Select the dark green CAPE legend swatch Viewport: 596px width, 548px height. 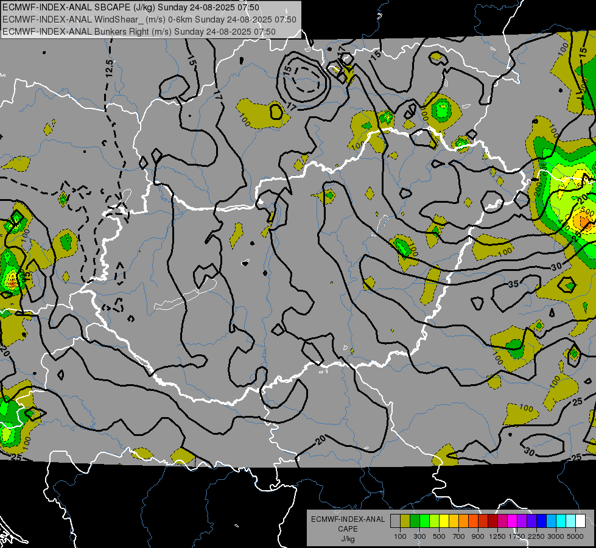point(415,521)
